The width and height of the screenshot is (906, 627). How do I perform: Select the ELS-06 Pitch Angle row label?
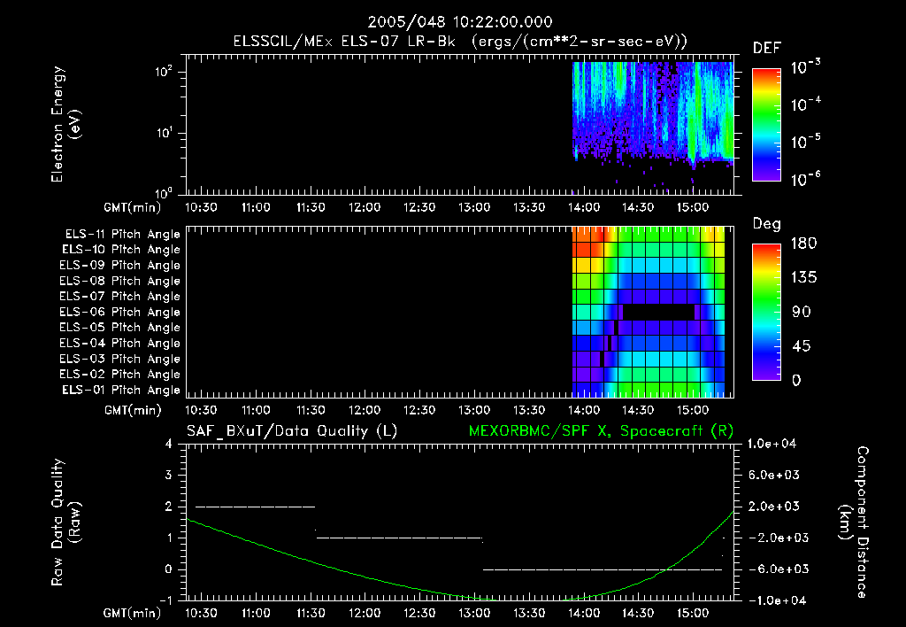tap(119, 313)
